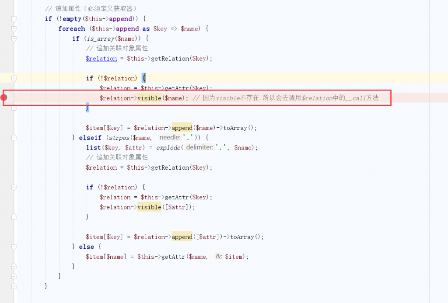Image resolution: width=448 pixels, height=303 pixels.
Task: Fold the foreach loop via its gutter marker
Action: pyautogui.click(x=14, y=29)
